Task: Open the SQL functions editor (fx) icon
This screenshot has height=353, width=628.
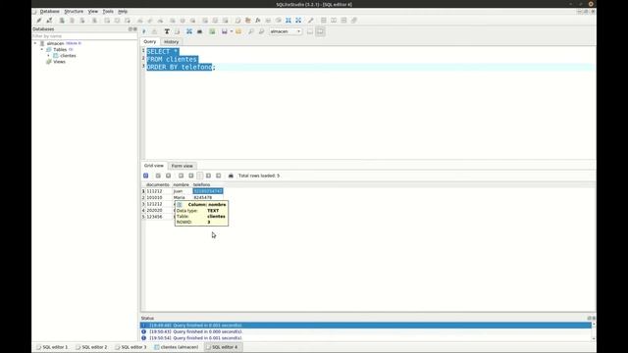Action: click(x=258, y=21)
